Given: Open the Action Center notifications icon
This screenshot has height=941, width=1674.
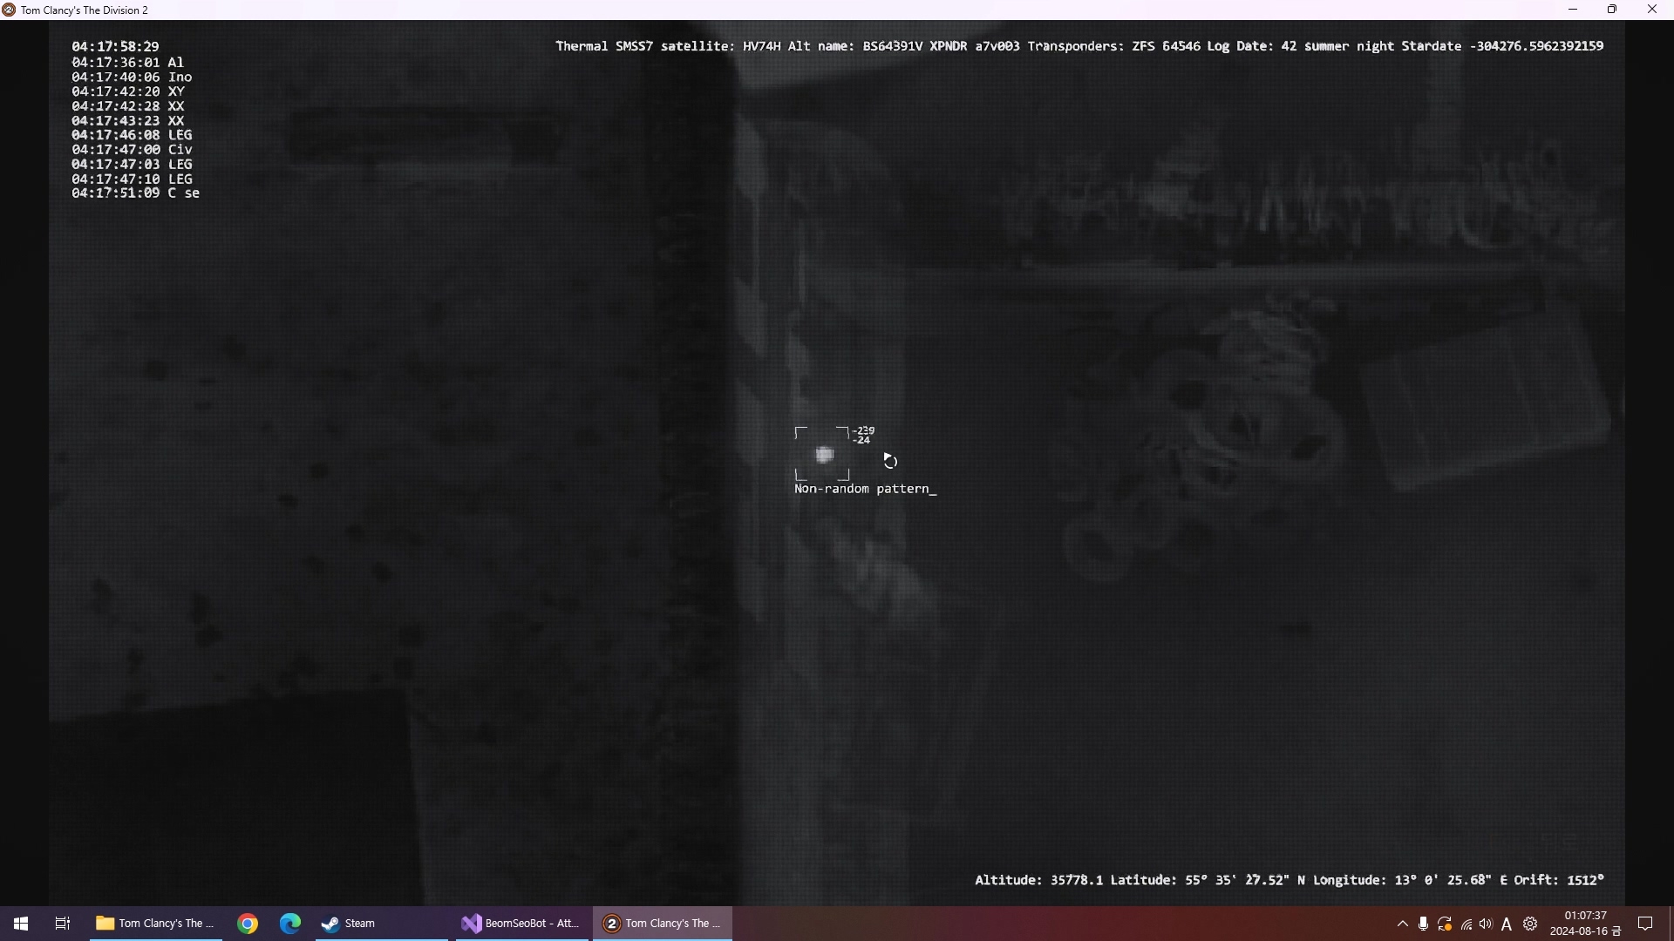Looking at the screenshot, I should click(x=1645, y=924).
